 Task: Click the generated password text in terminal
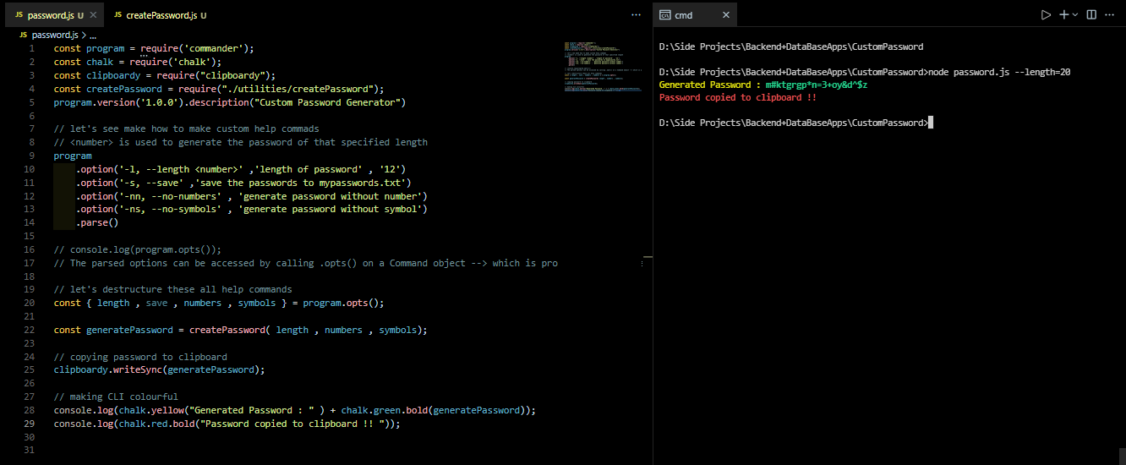816,85
